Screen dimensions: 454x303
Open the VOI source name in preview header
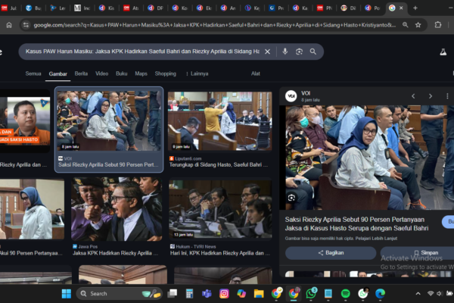(306, 93)
